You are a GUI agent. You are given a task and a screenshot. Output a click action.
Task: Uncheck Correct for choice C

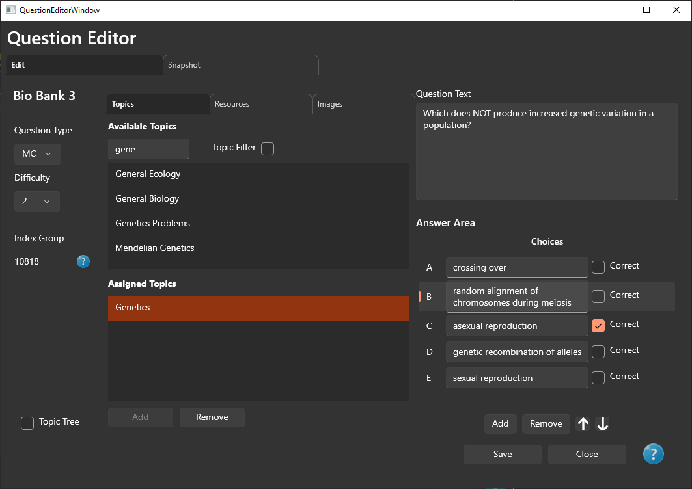tap(598, 325)
